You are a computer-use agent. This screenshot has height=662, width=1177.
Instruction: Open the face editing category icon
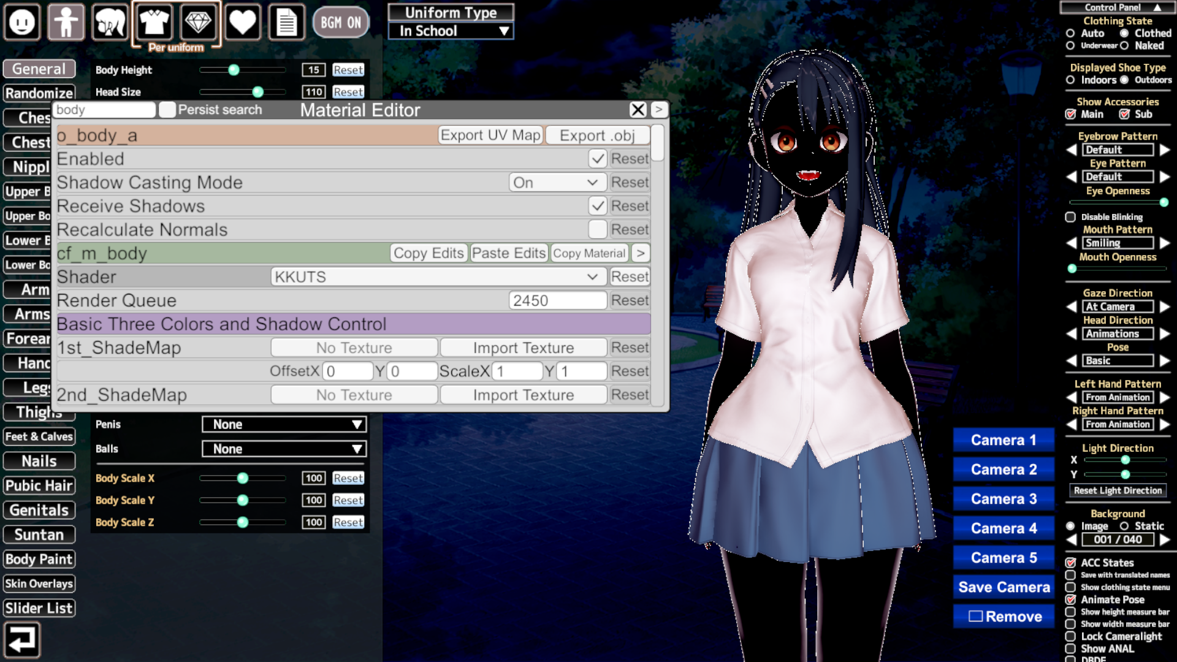click(x=22, y=23)
